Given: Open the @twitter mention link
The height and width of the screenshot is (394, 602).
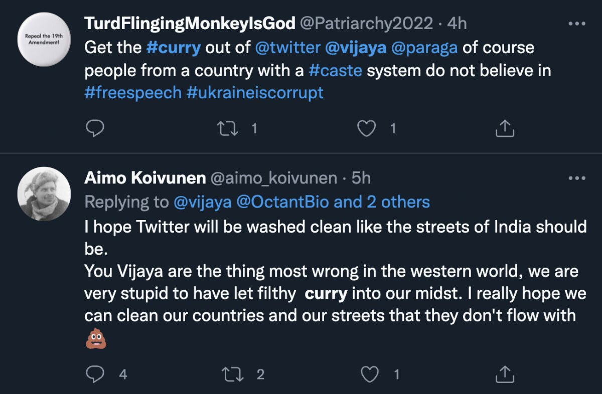Looking at the screenshot, I should click(287, 48).
